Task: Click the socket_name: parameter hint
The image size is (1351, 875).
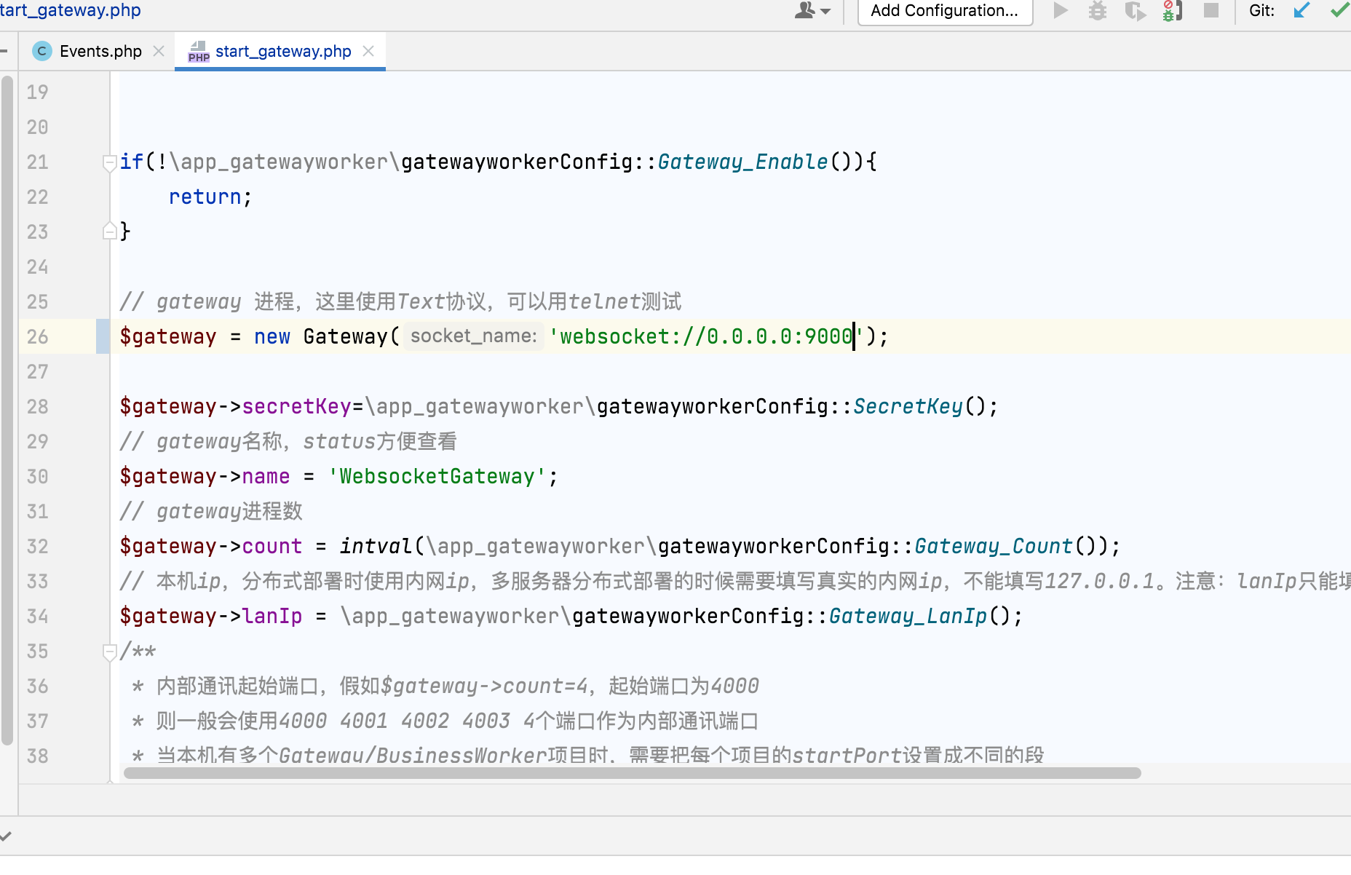Action: [x=474, y=336]
